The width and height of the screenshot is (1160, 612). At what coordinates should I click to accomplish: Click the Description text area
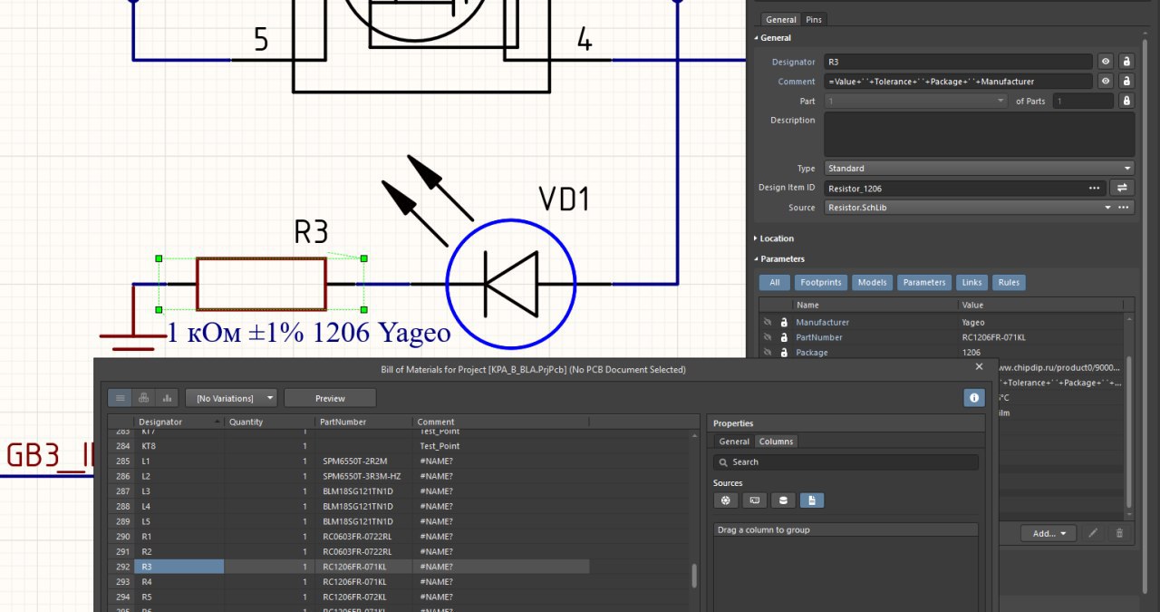(x=979, y=134)
